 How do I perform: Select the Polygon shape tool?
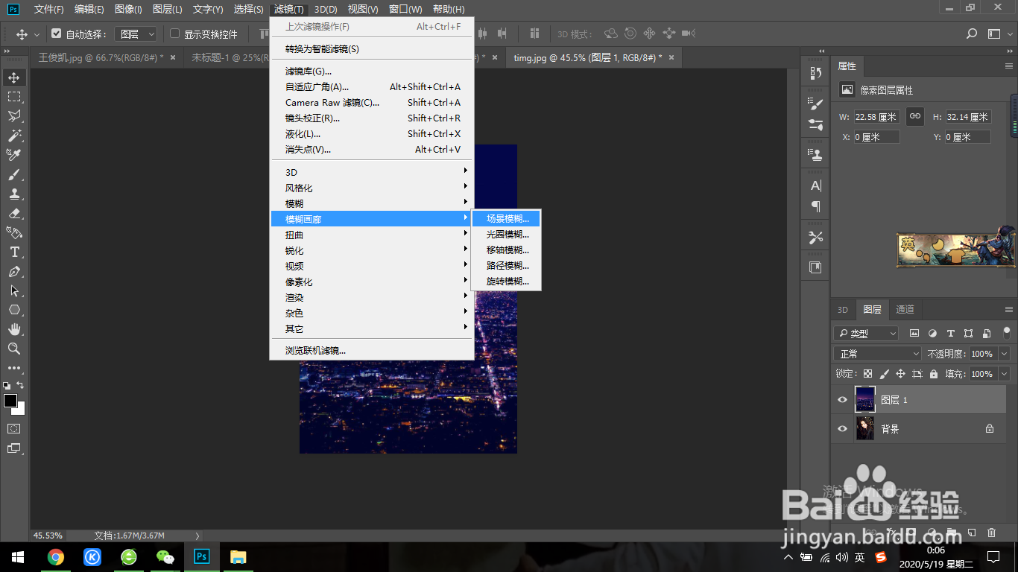[14, 310]
